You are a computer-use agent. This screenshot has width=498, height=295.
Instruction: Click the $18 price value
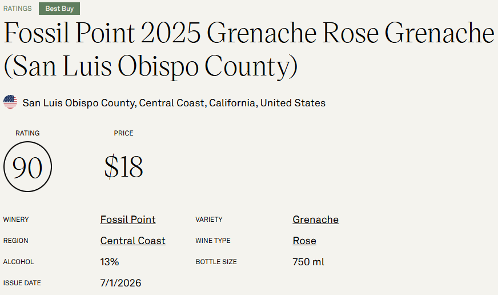coord(124,166)
